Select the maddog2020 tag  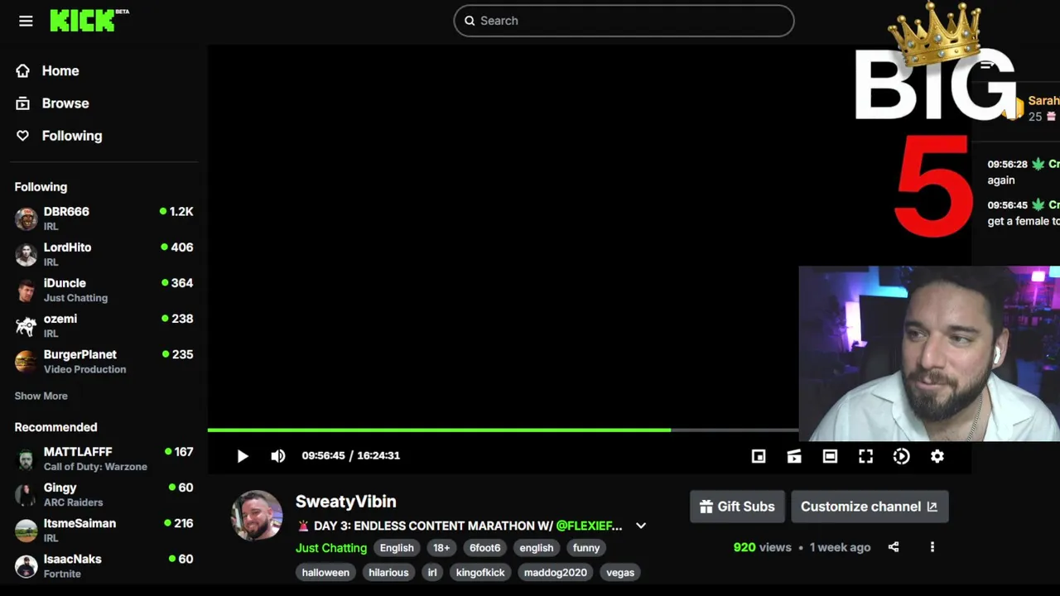(556, 573)
